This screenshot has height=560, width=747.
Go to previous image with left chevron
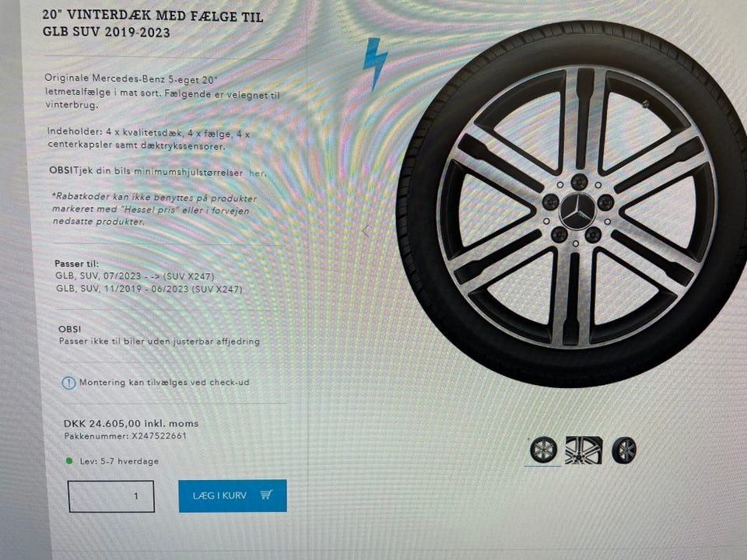(365, 231)
